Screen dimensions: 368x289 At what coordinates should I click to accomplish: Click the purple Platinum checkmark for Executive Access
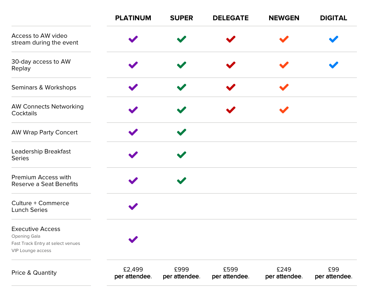[x=133, y=239]
